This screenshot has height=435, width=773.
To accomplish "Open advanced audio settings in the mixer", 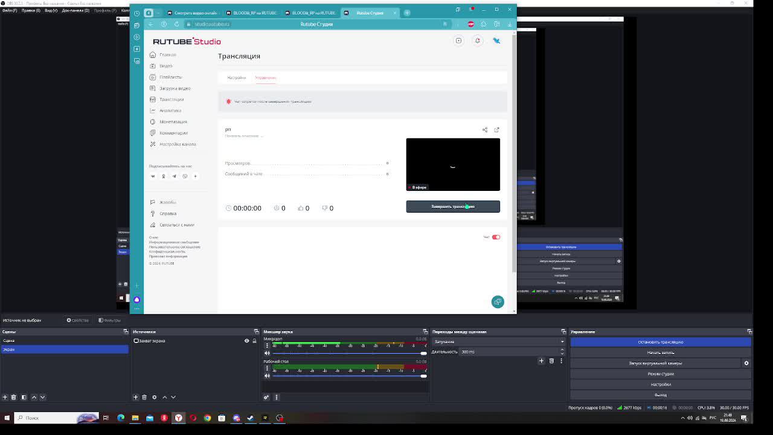I will (266, 397).
